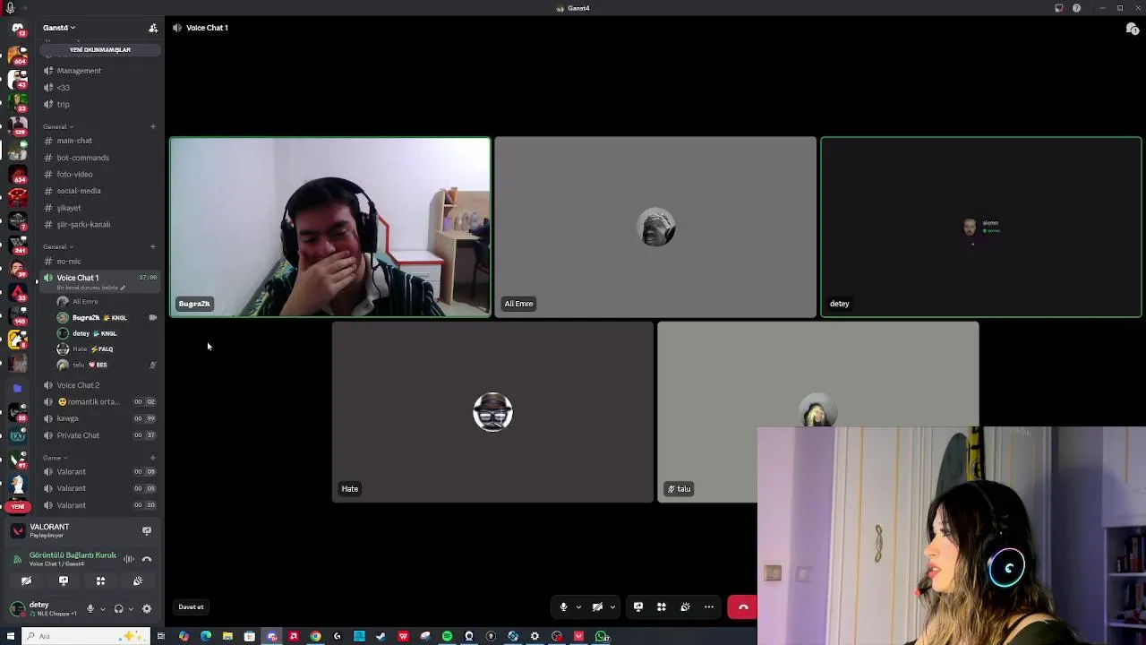Jump to new mentions YENİ pill
Viewport: 1146px width, 645px height.
click(x=17, y=506)
